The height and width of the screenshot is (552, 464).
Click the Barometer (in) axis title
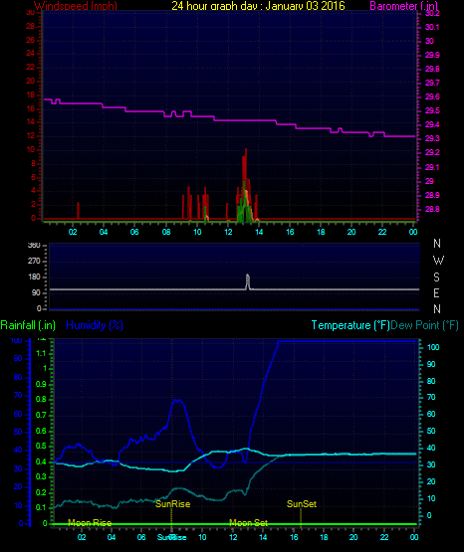tap(403, 6)
